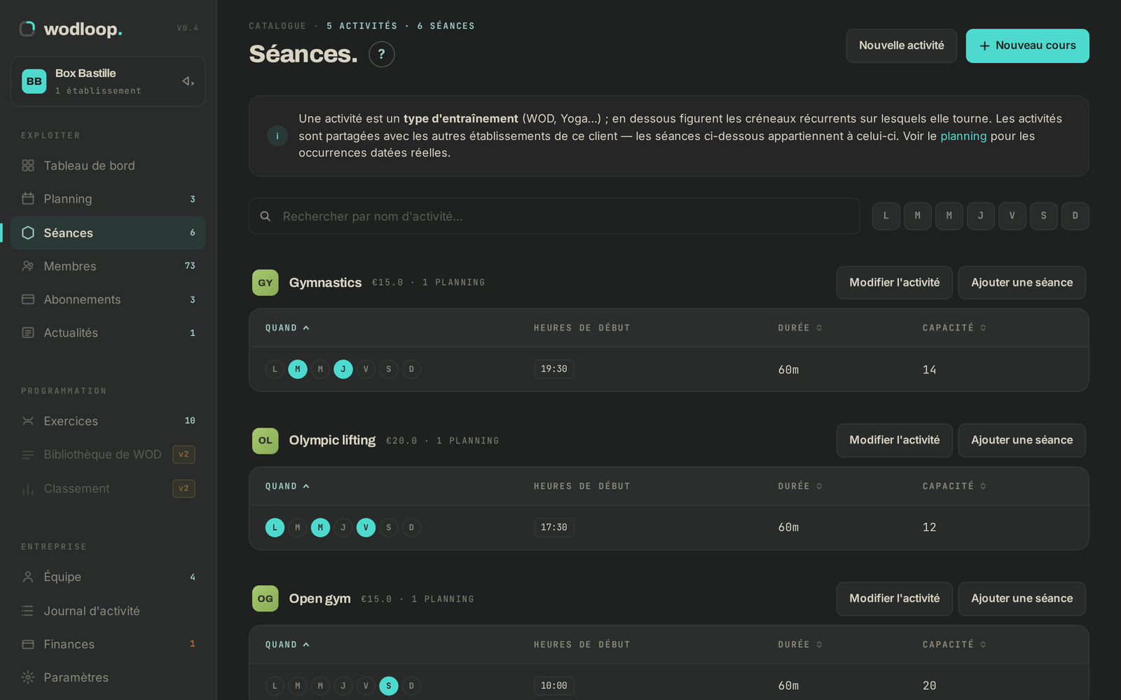Click the Paramètres gear icon
This screenshot has width=1121, height=700.
(x=28, y=677)
